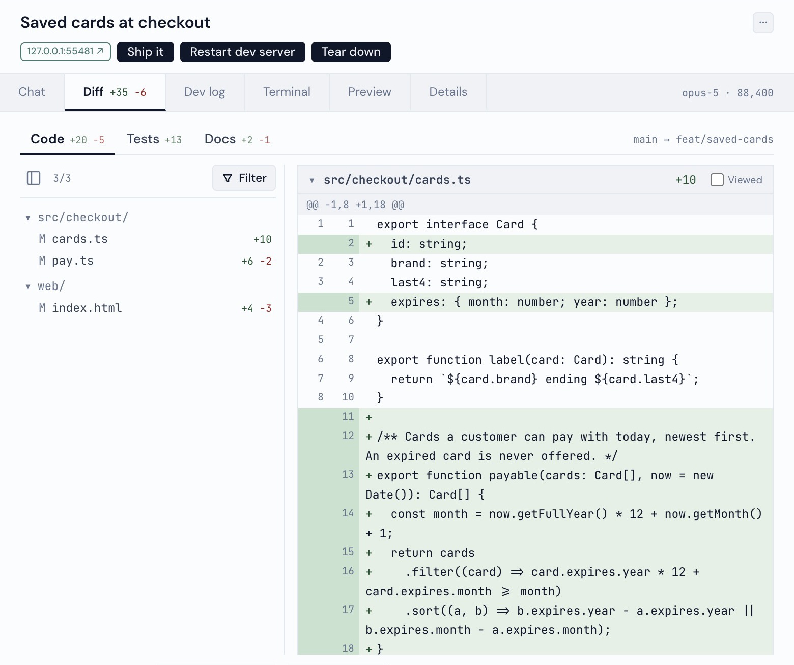Select the Diff tab
Viewport: 794px width, 665px height.
[115, 92]
